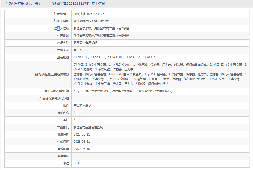Click the 适用范围/预期用途 label

[x=57, y=91]
